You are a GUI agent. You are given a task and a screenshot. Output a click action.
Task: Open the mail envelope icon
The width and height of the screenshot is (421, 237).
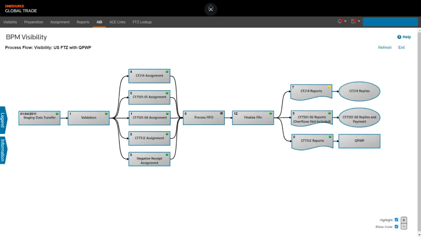(x=353, y=21)
